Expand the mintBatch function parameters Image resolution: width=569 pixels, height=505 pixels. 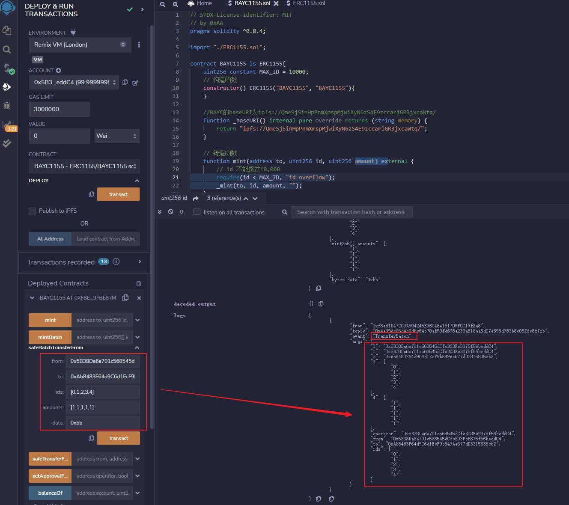click(137, 337)
